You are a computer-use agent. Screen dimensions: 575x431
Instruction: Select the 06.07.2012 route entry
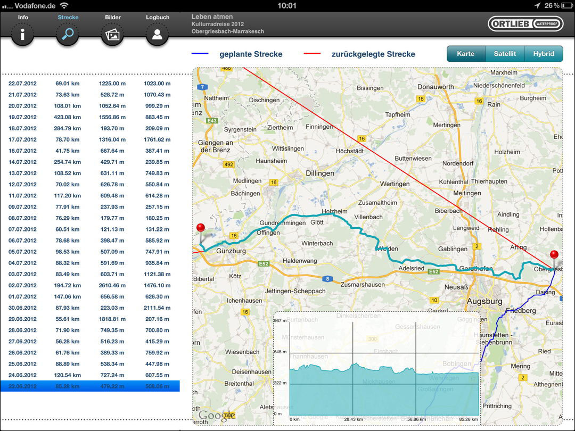90,241
